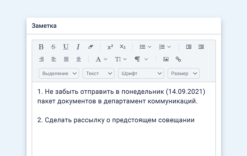This screenshot has width=247, height=156.
Task: Click the paragraph mark icon
Action: (137, 59)
